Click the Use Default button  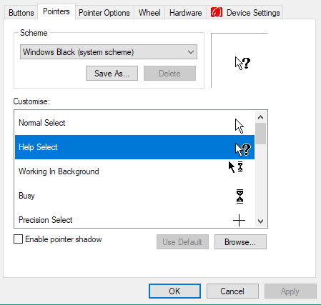click(x=182, y=242)
